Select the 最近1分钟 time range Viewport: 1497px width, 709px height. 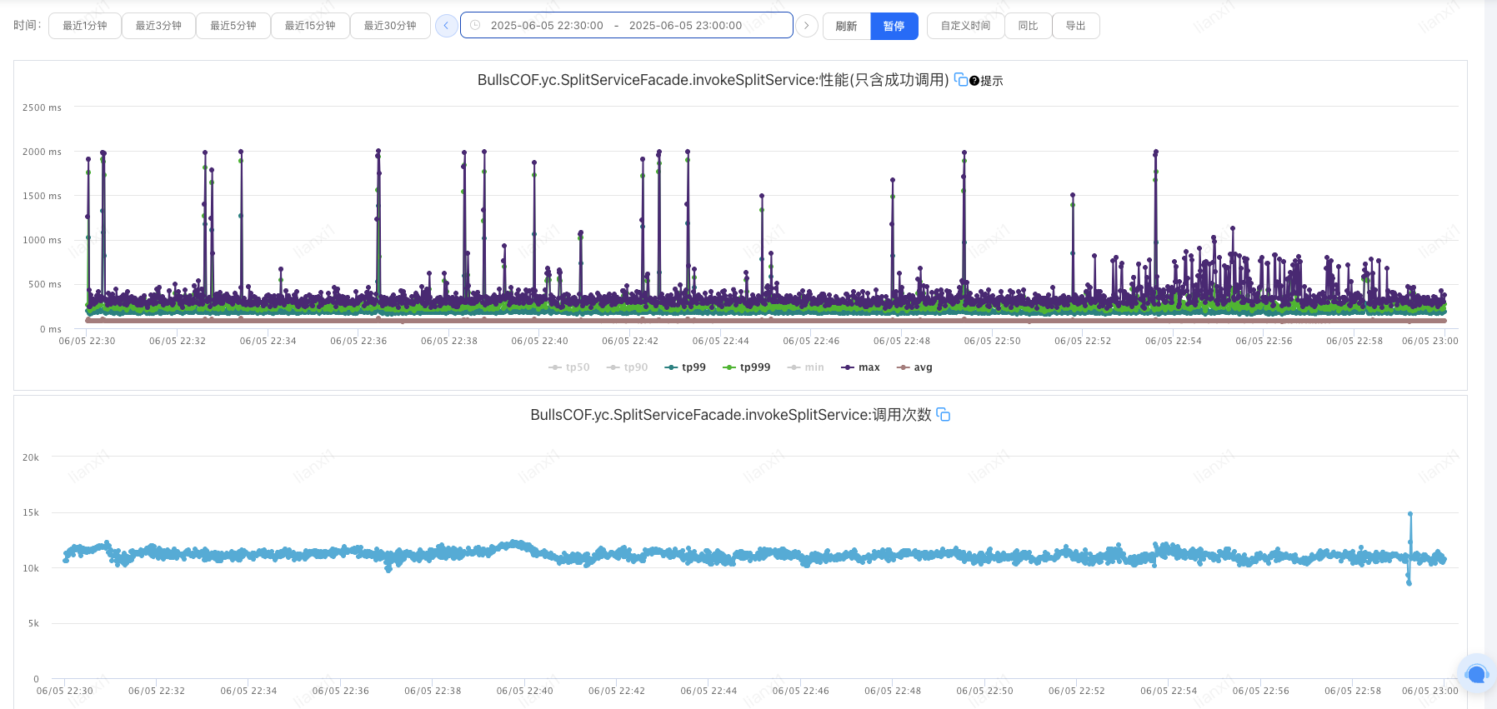coord(85,26)
